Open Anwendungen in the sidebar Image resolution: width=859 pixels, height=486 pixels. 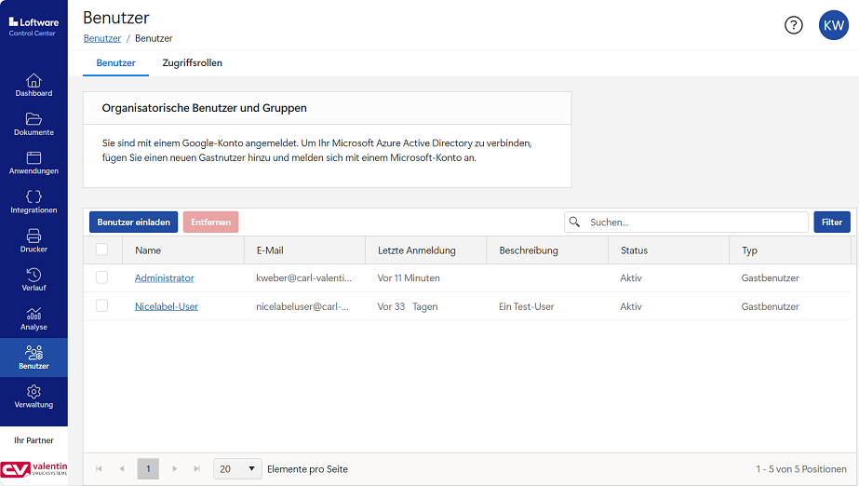click(34, 163)
